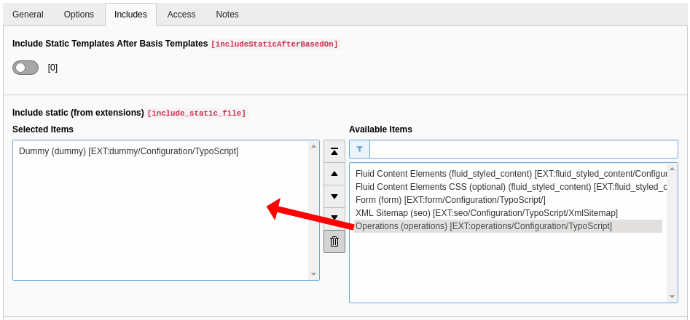The width and height of the screenshot is (690, 320).
Task: Select Dummy (dummy) in Selected Items
Action: click(x=128, y=151)
